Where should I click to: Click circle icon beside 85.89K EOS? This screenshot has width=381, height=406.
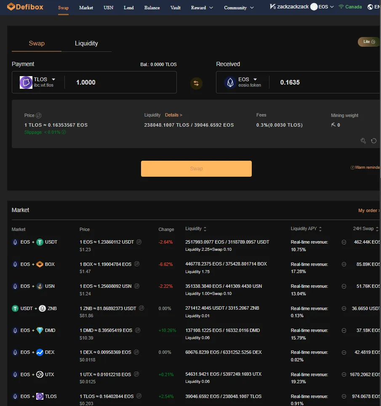pyautogui.click(x=344, y=264)
